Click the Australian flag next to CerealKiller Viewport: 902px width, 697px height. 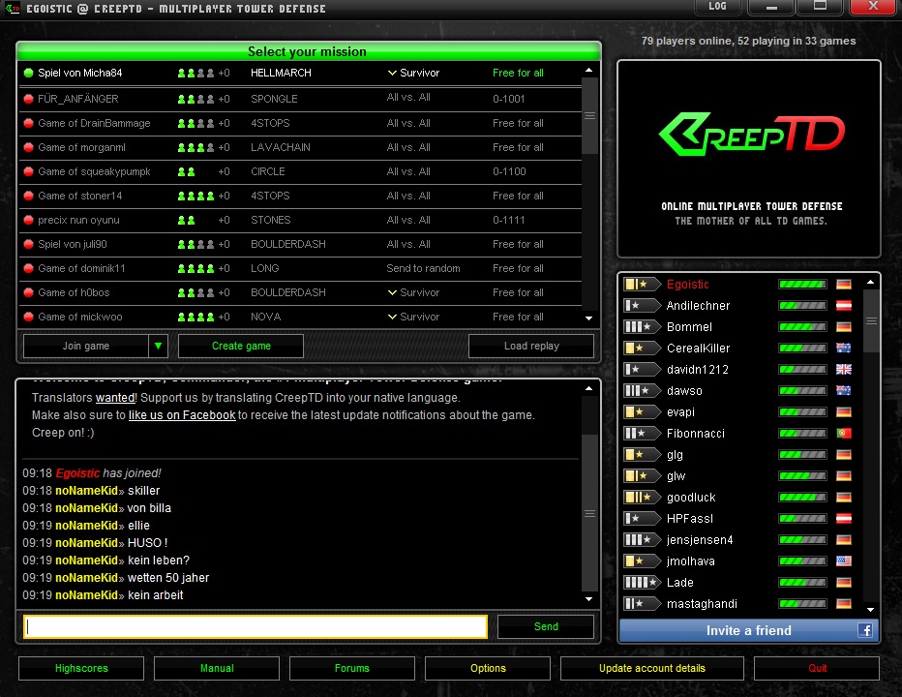click(x=844, y=348)
